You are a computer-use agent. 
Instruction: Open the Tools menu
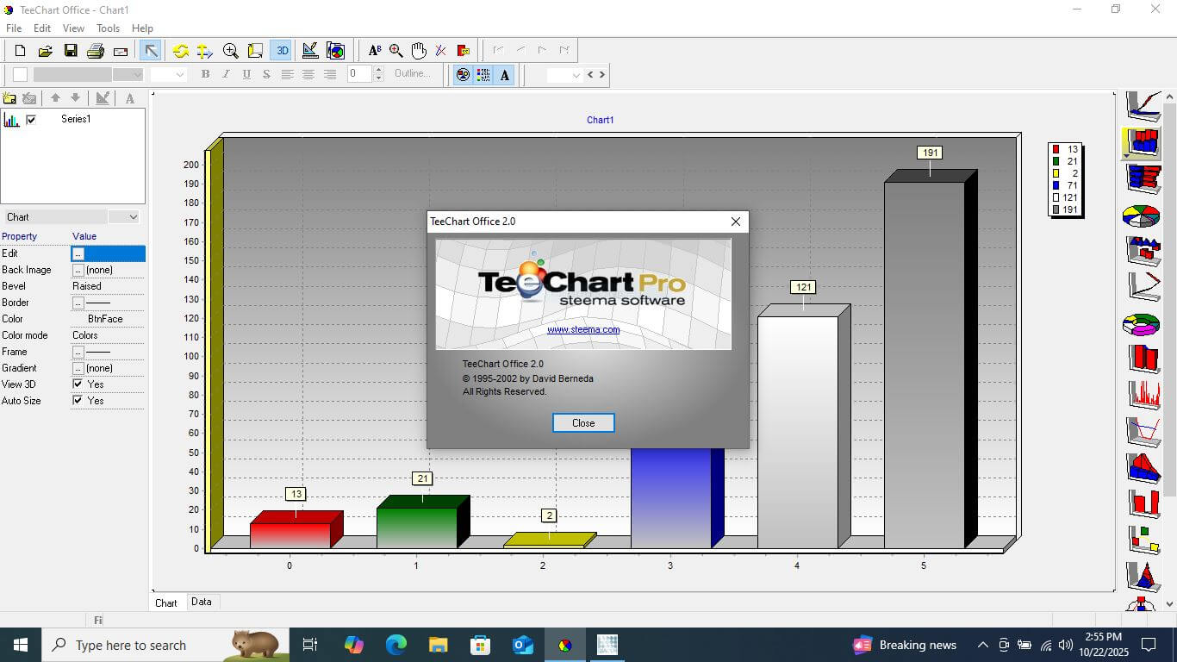[108, 28]
